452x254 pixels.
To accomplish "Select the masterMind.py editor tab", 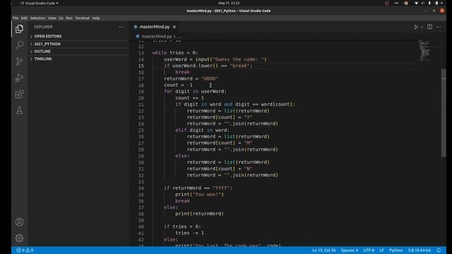I will tap(155, 27).
